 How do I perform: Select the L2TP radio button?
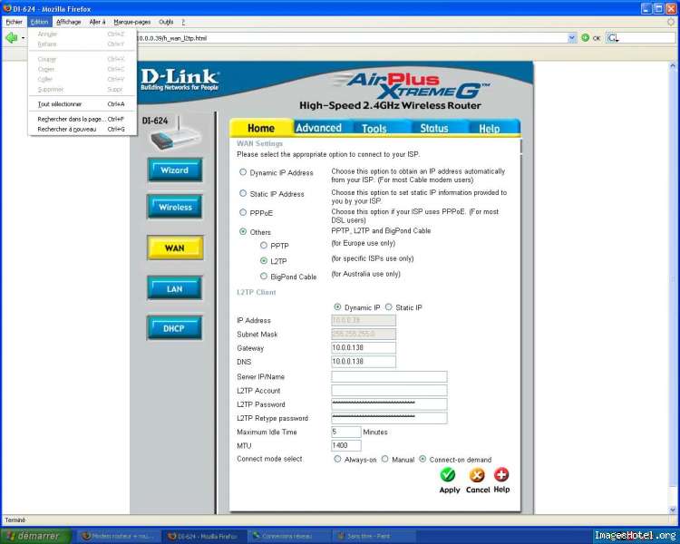pyautogui.click(x=264, y=261)
